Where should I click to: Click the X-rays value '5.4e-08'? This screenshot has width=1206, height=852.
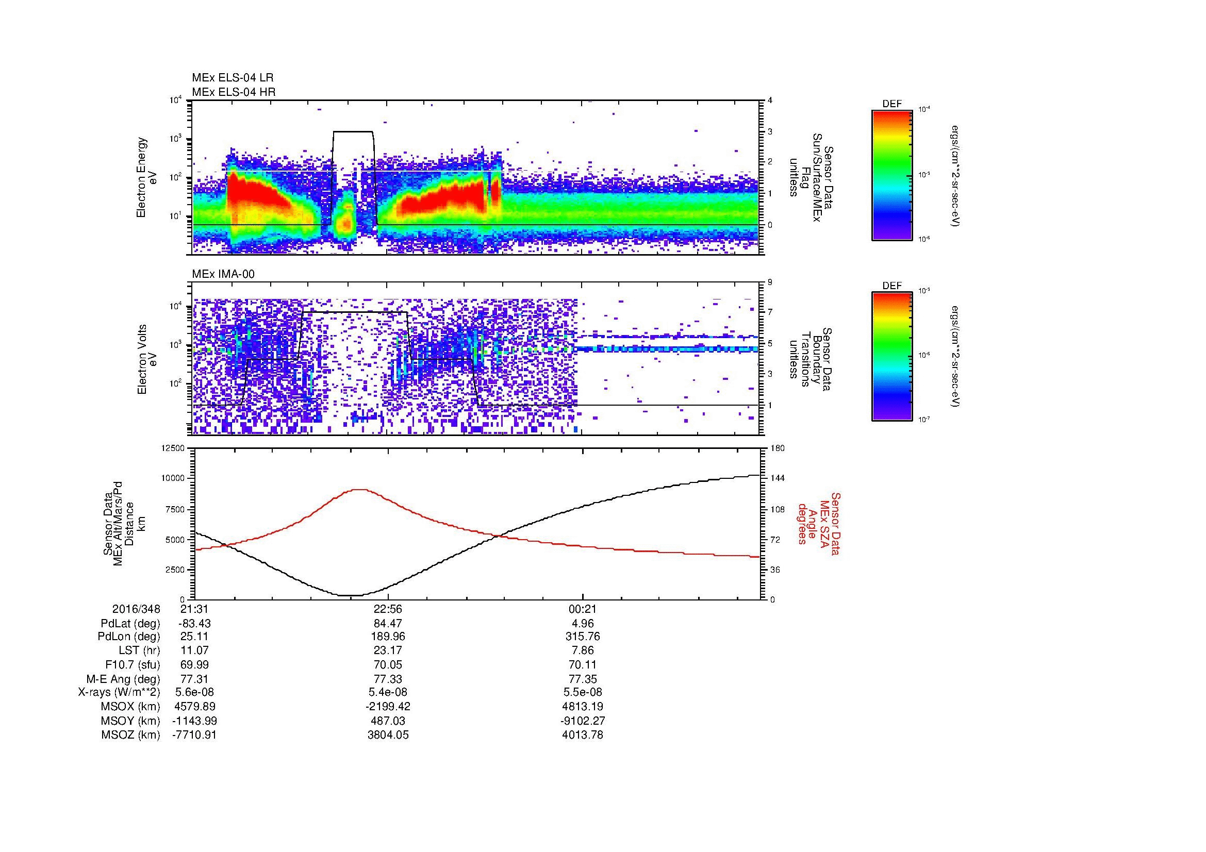(x=388, y=692)
